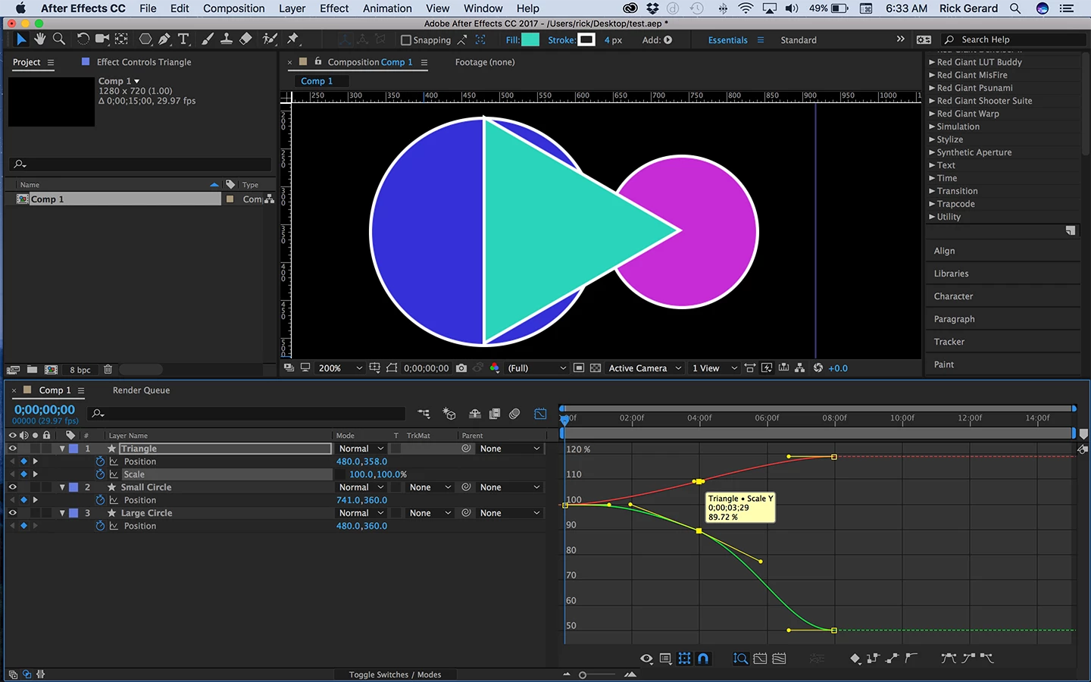Select the Zoom tool in toolbar

click(x=58, y=39)
